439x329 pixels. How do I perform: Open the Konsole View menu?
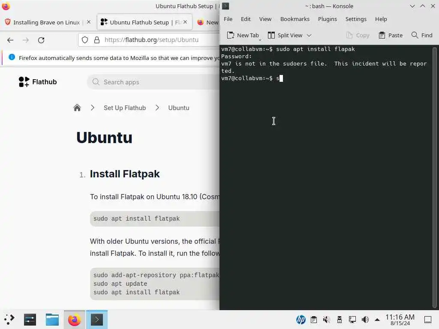pos(265,19)
